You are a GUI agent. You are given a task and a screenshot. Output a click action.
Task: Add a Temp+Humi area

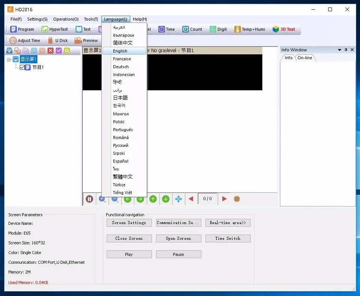[250, 29]
